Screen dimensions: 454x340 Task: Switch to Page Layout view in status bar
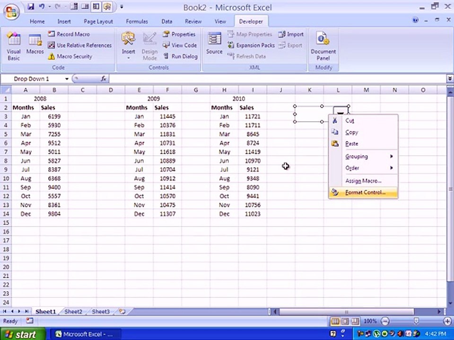tap(345, 321)
